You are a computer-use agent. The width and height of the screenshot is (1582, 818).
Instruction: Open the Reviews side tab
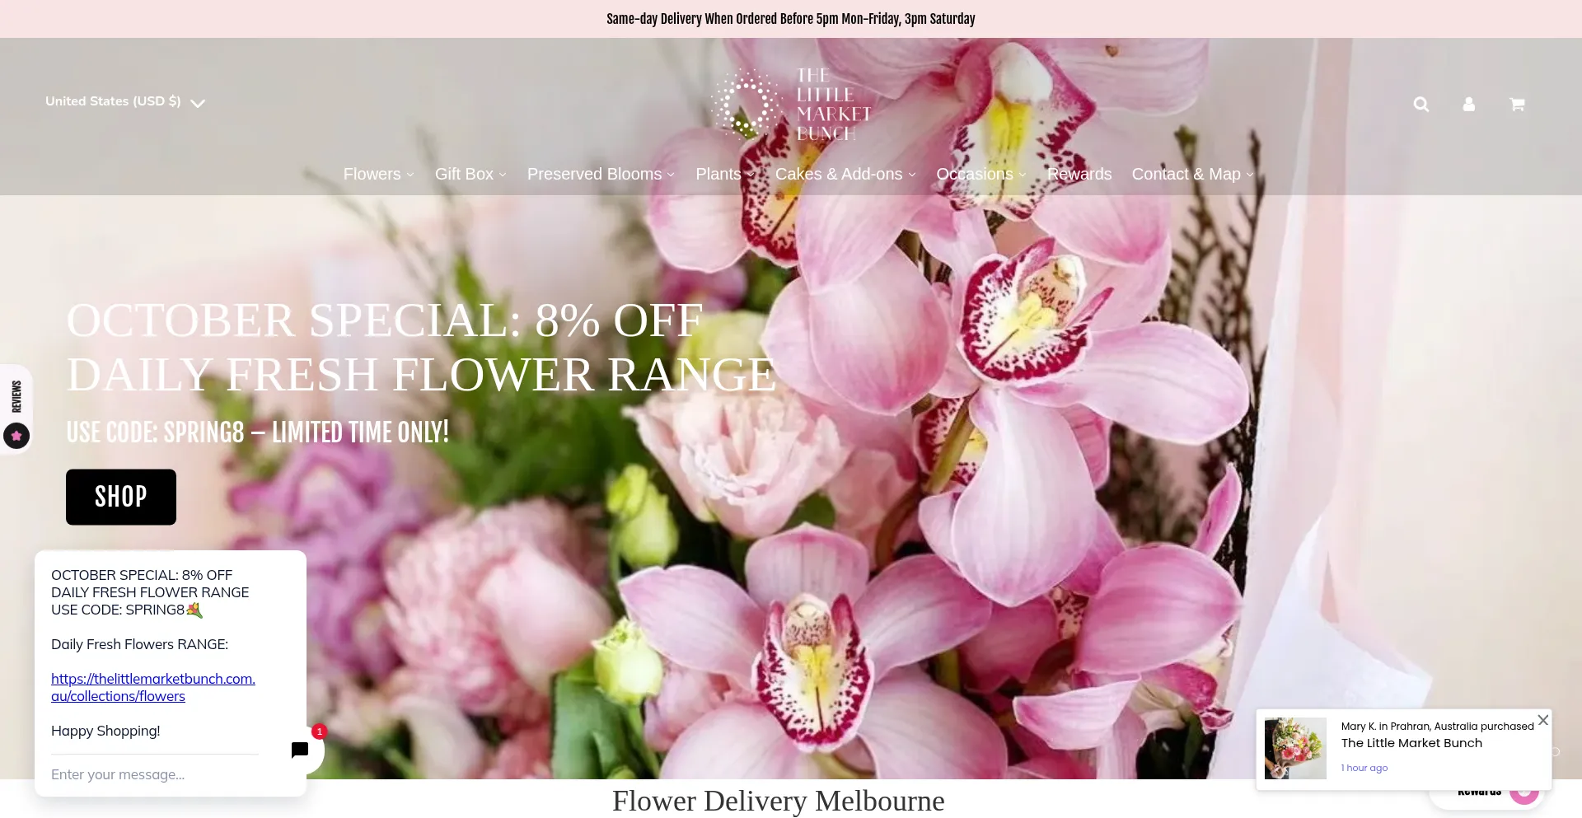16,409
